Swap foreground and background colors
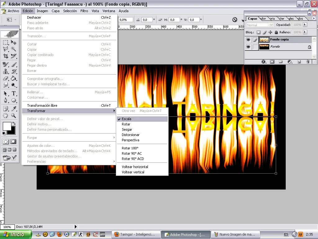Image resolution: width=318 pixels, height=239 pixels. pyautogui.click(x=14, y=123)
